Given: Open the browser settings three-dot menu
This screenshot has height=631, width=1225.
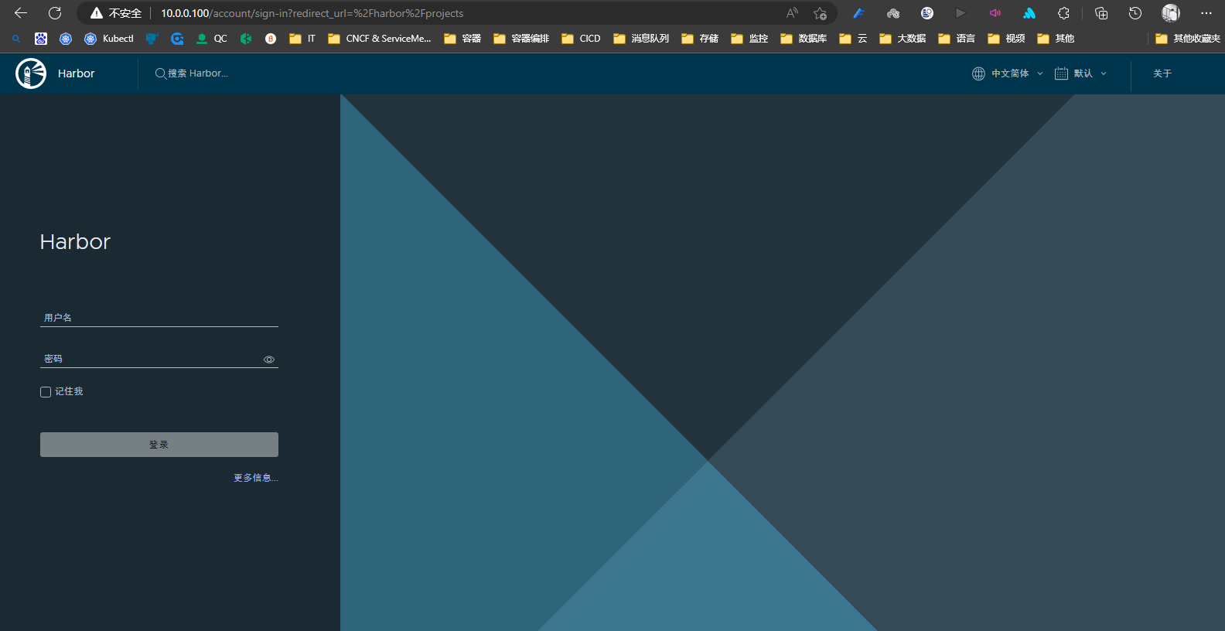Looking at the screenshot, I should (1206, 13).
